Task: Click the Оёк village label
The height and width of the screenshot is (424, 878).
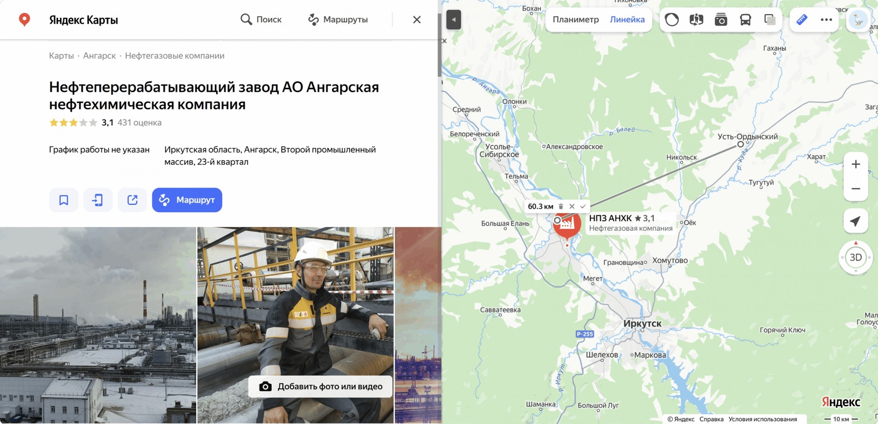Action: tap(690, 223)
